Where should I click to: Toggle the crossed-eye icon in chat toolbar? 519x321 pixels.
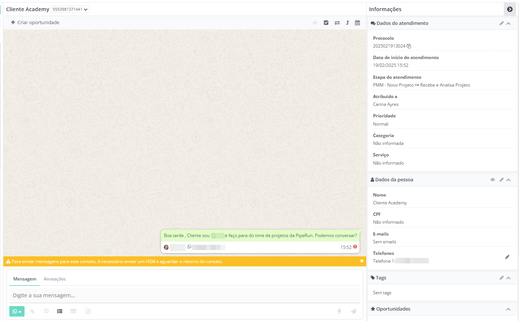pos(315,23)
